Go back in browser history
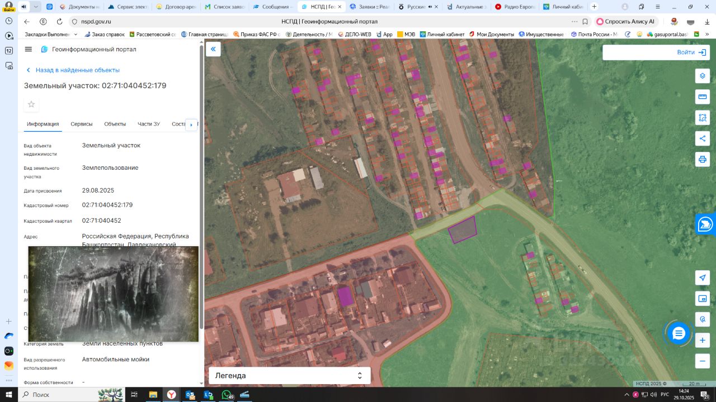Screen dimensions: 716x402 pos(27,21)
